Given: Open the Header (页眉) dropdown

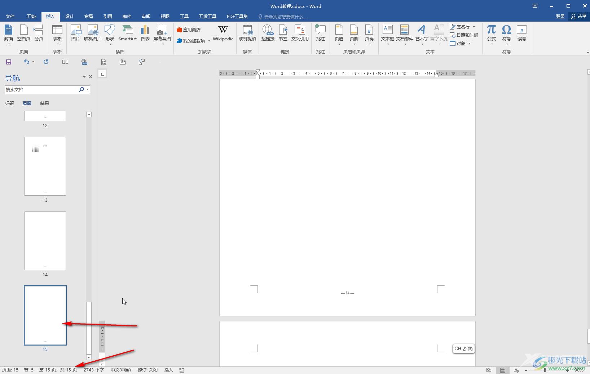Looking at the screenshot, I should [x=339, y=35].
